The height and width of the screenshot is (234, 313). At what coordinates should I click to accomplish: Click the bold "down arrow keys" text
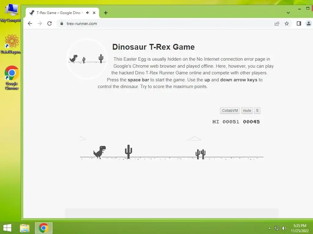point(239,80)
